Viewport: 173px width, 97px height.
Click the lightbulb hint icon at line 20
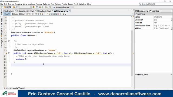6,53
